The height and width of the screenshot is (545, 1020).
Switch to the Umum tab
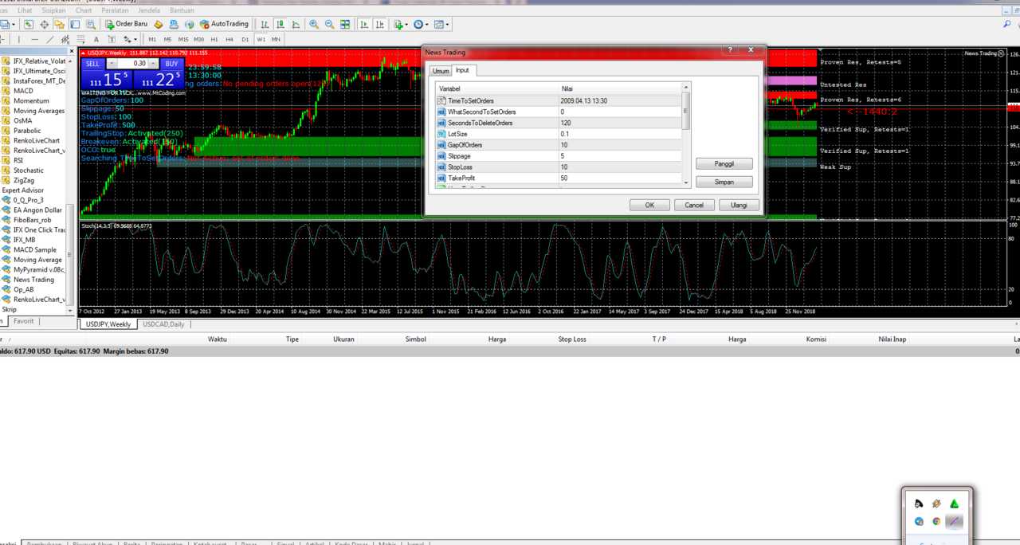coord(441,71)
